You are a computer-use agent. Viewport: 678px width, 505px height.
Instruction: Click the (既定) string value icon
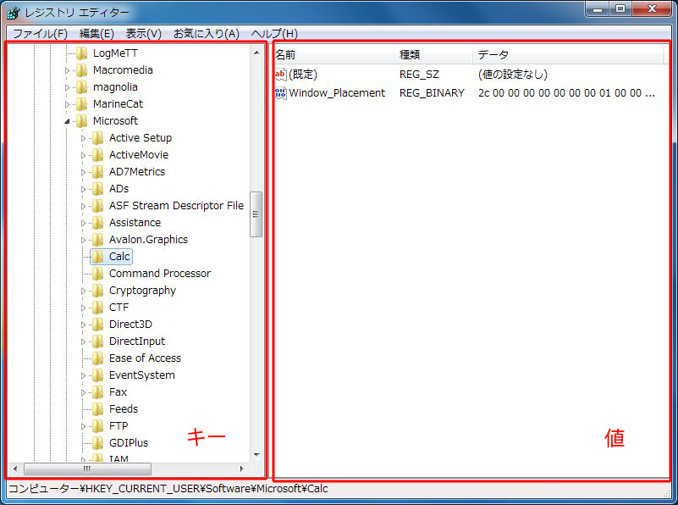pos(280,75)
